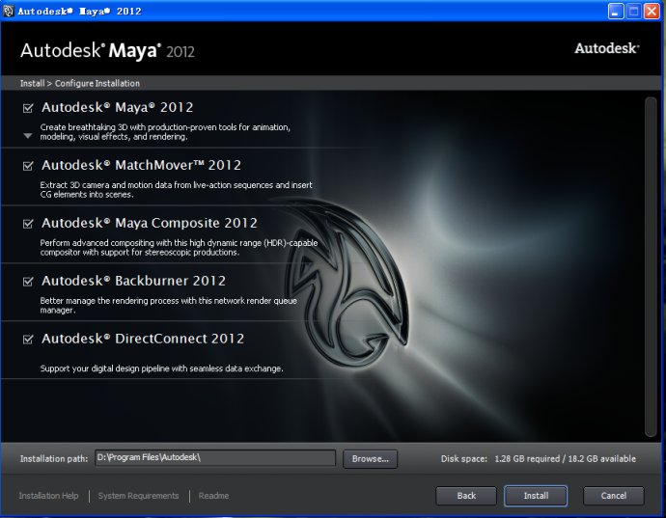
Task: Click the disk space '1.28 GB required' text
Action: pyautogui.click(x=527, y=459)
